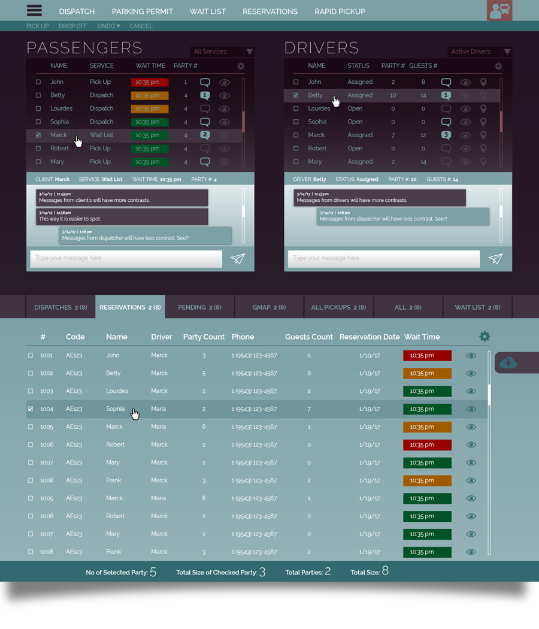Check the box for passenger John
Viewport: 539px width, 629px height.
coord(38,82)
